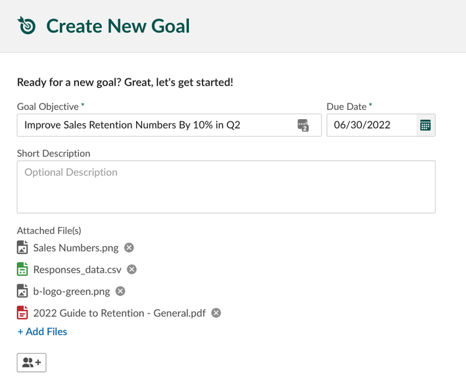Viewport: 466px width, 383px height.
Task: Click the goal target icon in header
Action: click(x=27, y=25)
